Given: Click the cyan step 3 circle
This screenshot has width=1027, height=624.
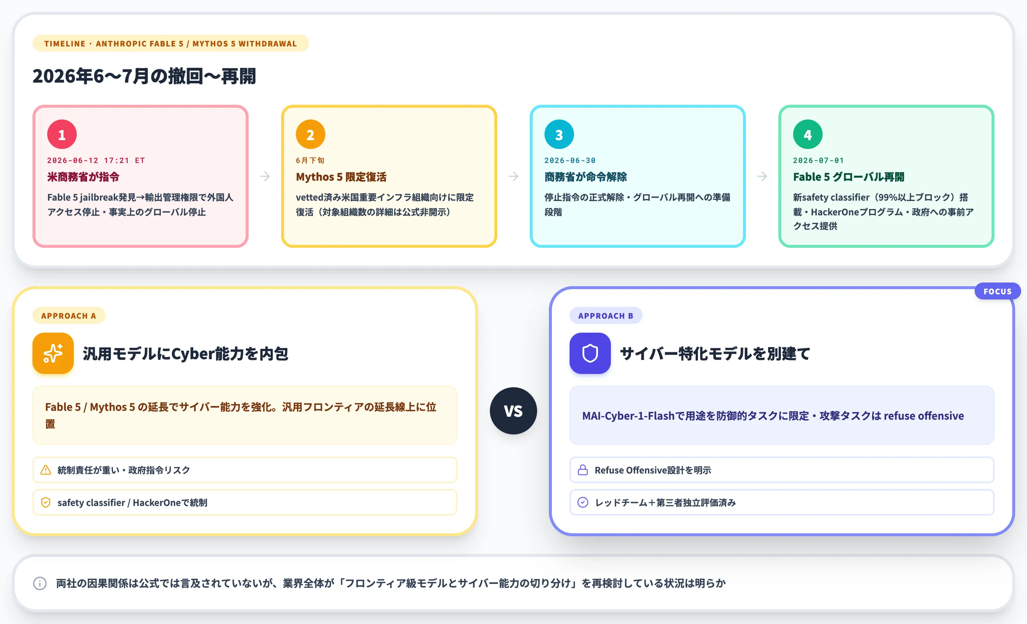Looking at the screenshot, I should pos(559,134).
